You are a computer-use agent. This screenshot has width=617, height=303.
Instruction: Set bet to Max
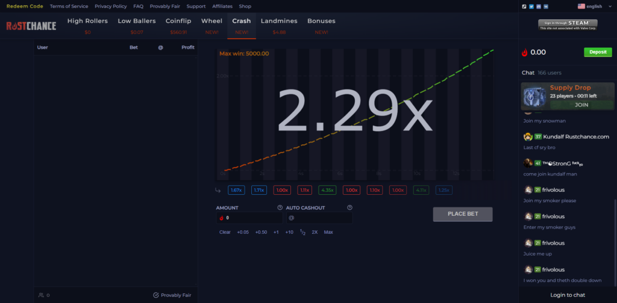(328, 232)
